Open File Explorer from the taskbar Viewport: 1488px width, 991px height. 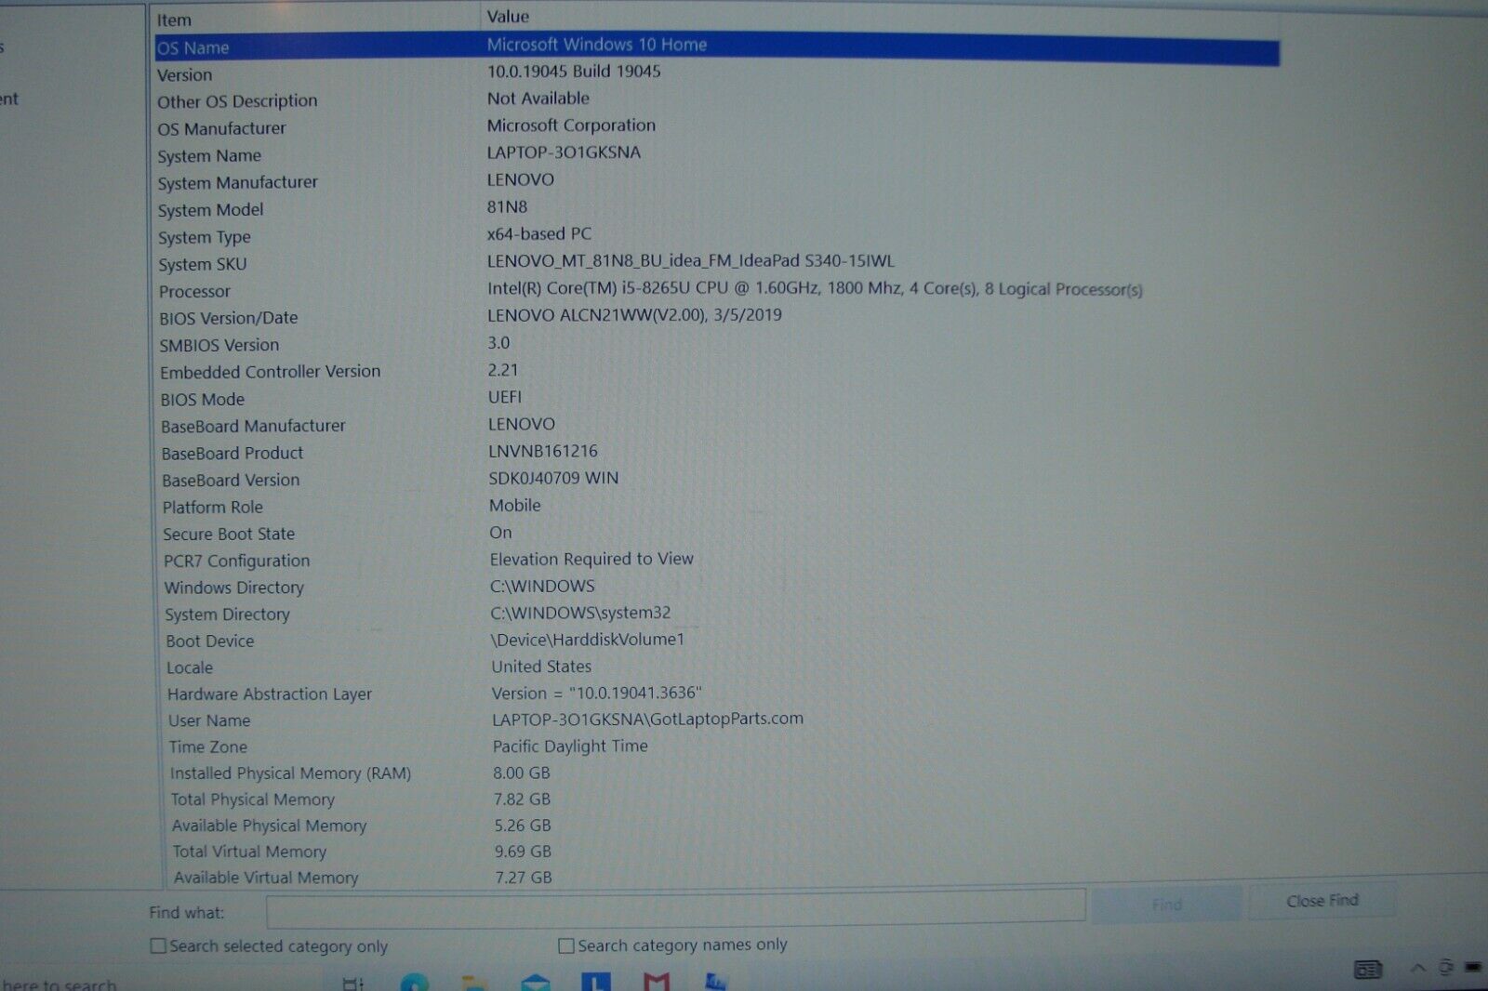[x=474, y=984]
